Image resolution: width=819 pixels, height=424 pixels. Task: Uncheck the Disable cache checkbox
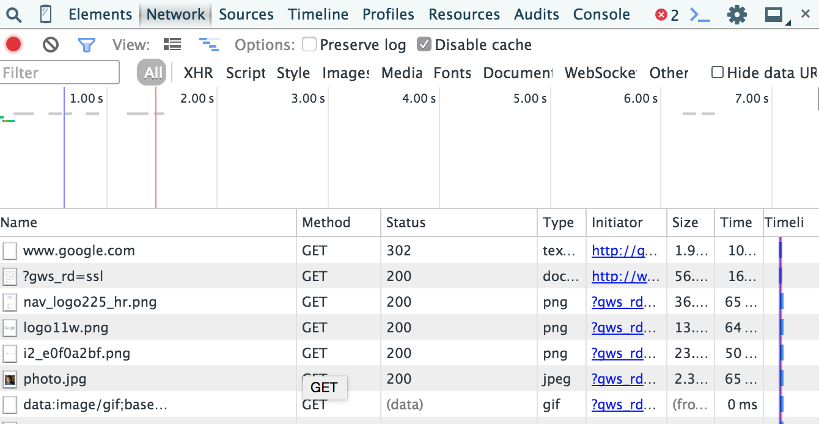[424, 45]
